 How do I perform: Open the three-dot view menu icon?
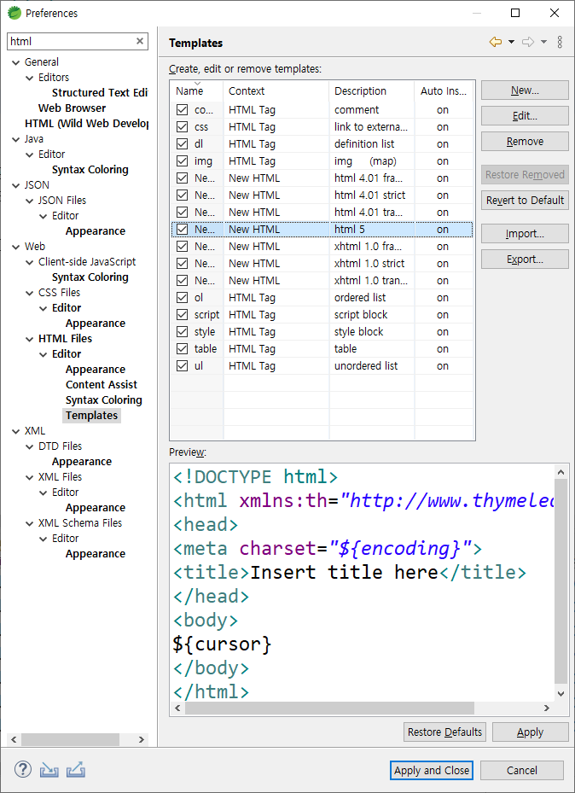[x=560, y=42]
